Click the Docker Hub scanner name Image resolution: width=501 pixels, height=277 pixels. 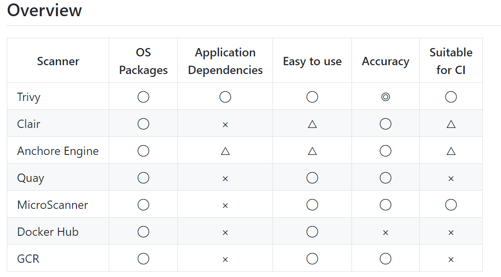pos(48,232)
